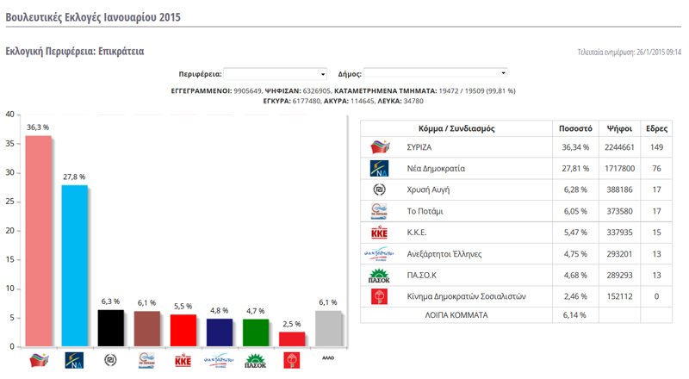Click the Golden Dawn meander logo below the chart
The width and height of the screenshot is (689, 379).
(110, 360)
